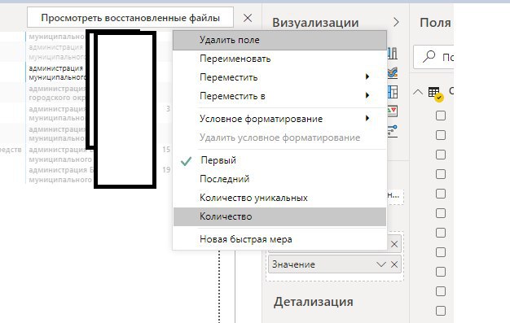The height and width of the screenshot is (323, 510).
Task: Tick the last visible field checkbox in Поля
Action: (441, 311)
